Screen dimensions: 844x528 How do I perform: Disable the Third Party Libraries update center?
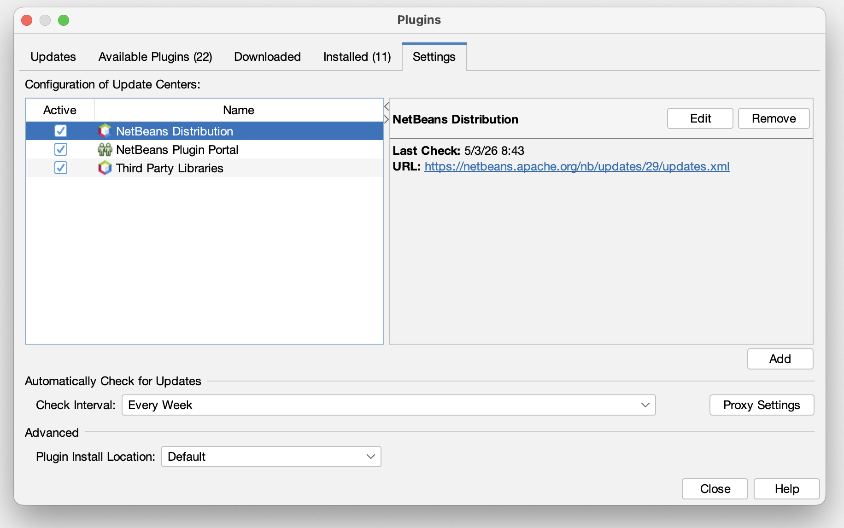[61, 168]
